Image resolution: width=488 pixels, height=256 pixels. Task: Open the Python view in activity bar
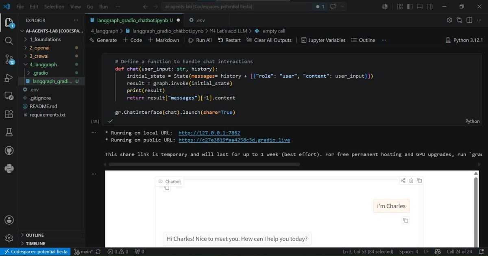tap(9, 168)
